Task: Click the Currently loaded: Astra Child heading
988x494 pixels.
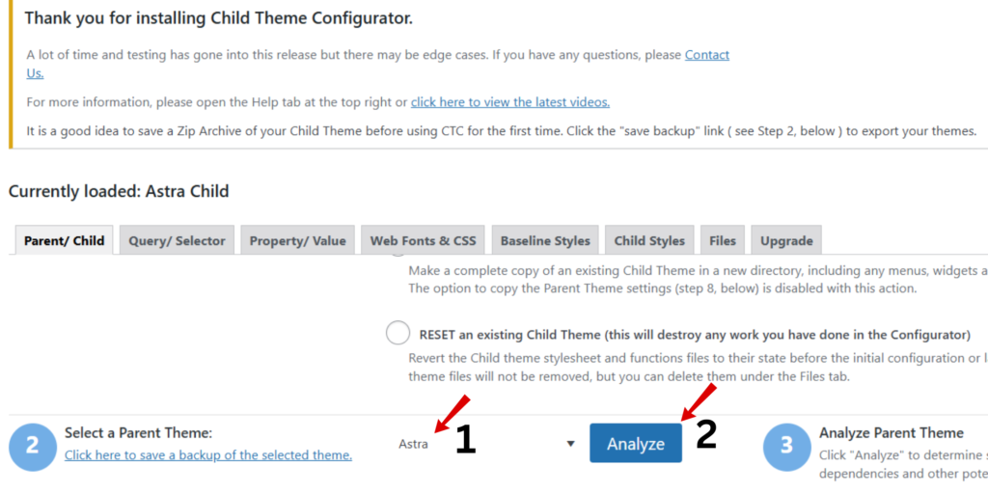Action: click(119, 191)
